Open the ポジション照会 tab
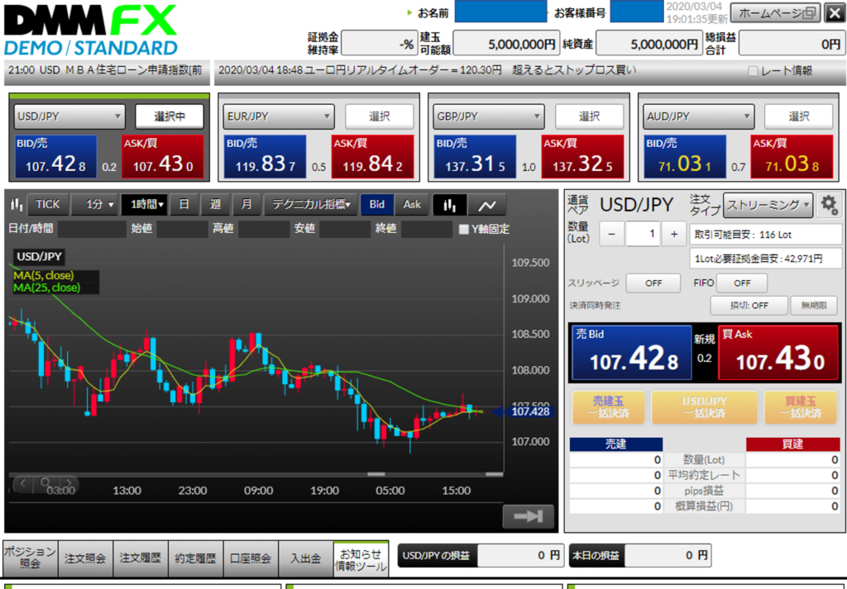The width and height of the screenshot is (847, 589). coord(30,558)
